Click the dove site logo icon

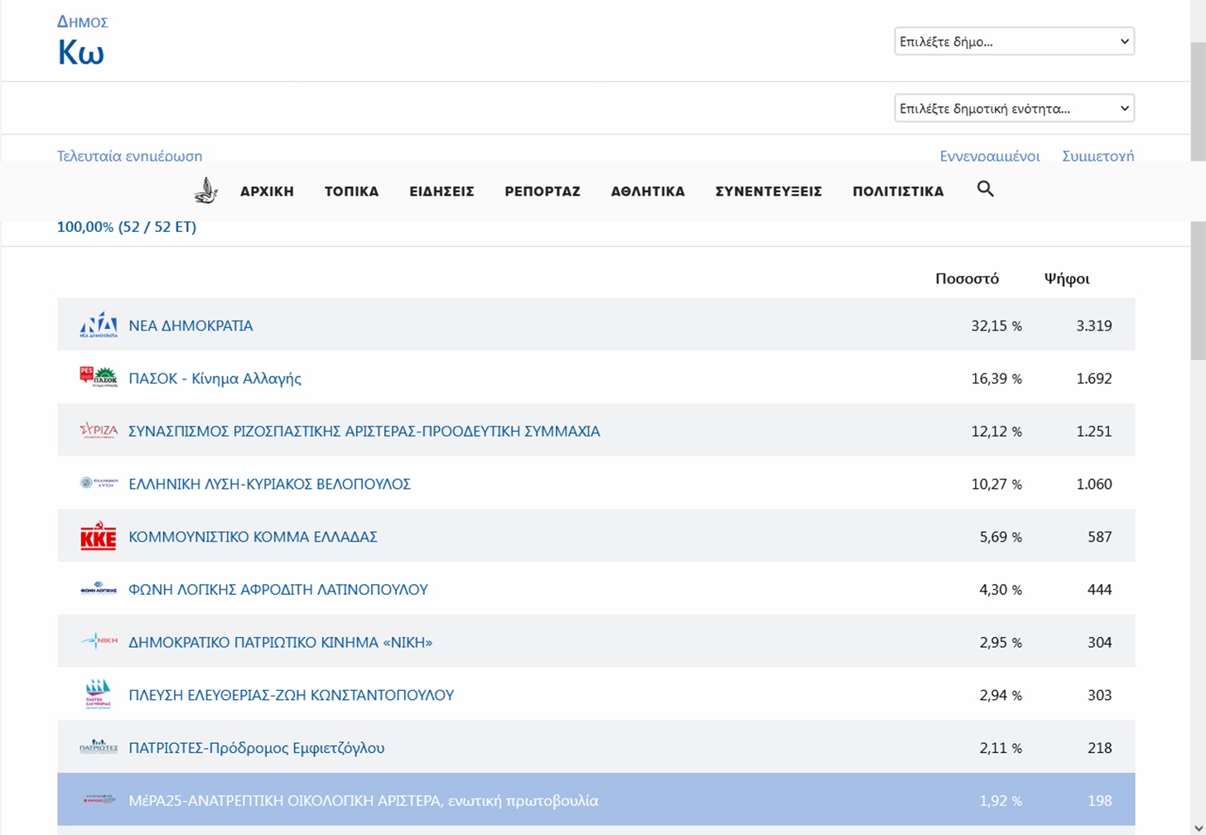pyautogui.click(x=205, y=191)
